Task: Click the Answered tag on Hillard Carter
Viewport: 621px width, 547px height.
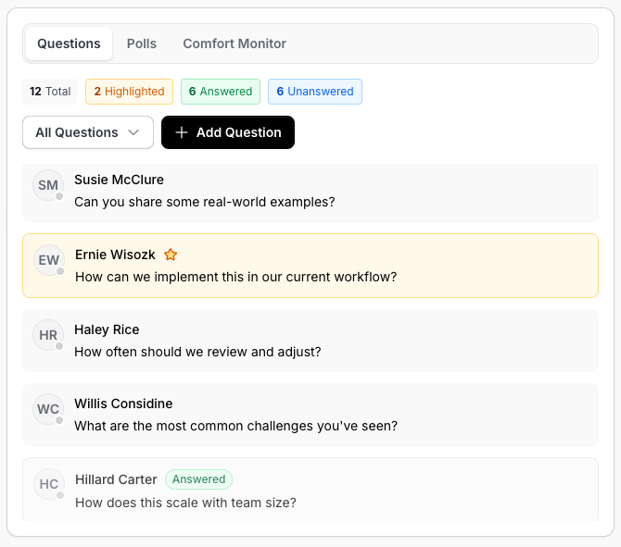Action: tap(198, 479)
